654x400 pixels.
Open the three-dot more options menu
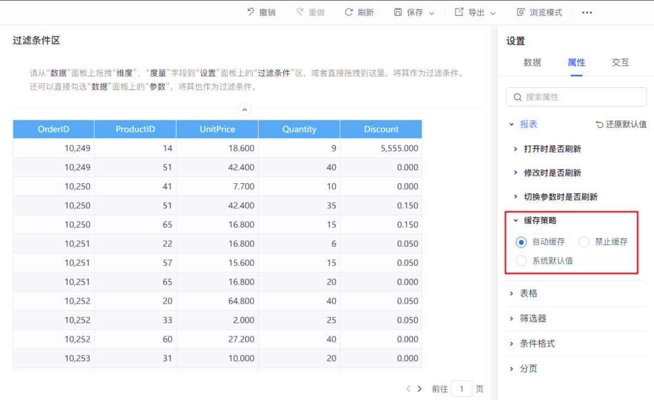[587, 13]
